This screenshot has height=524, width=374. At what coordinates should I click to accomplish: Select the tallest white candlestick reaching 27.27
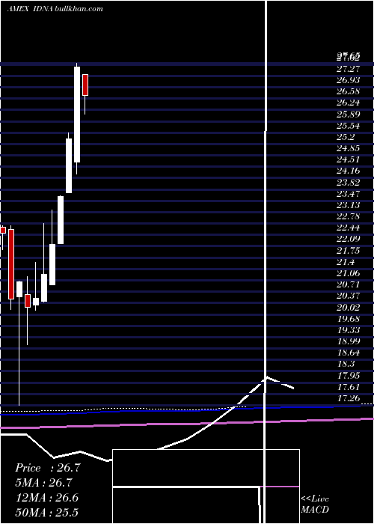(77, 115)
